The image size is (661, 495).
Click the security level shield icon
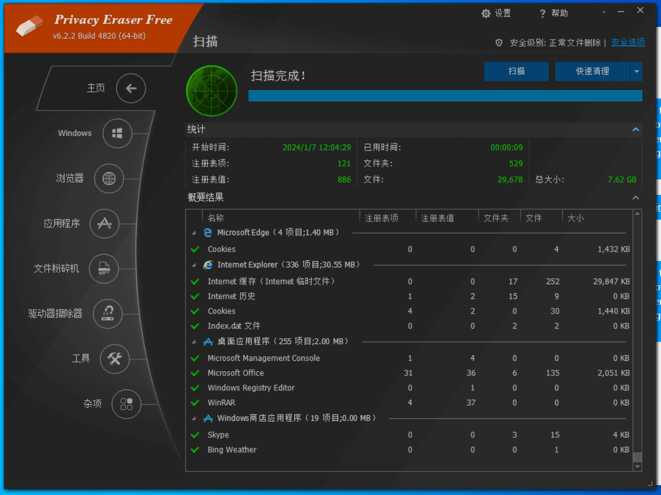tap(499, 43)
